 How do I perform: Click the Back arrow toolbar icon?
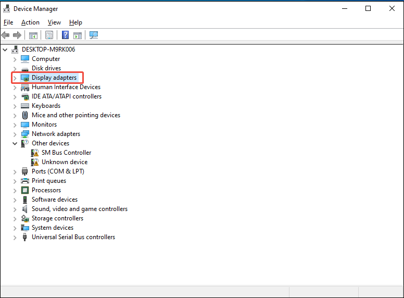tap(5, 35)
